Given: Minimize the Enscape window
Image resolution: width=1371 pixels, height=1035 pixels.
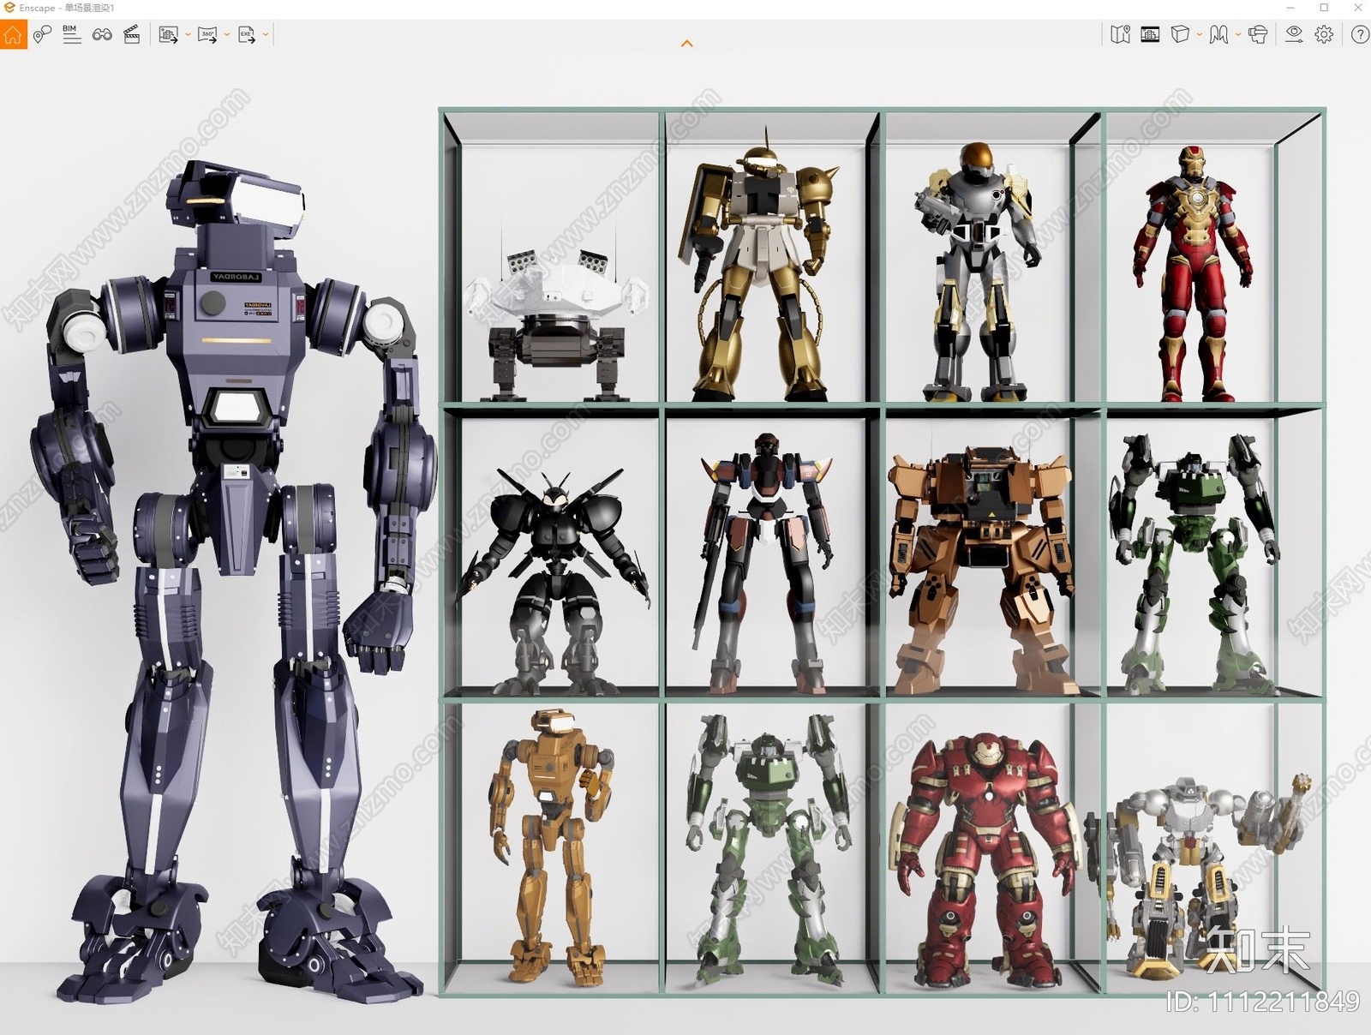Looking at the screenshot, I should click(1290, 8).
